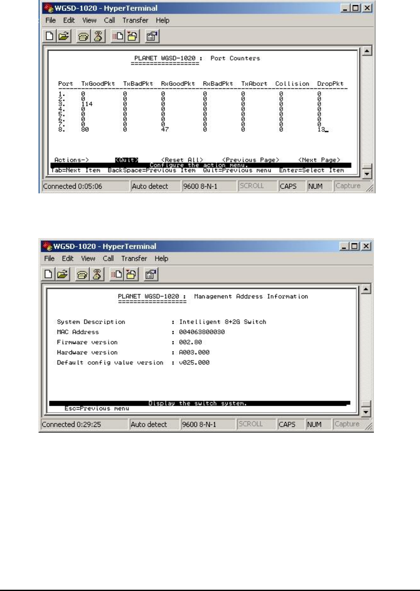Click Send icon in Port Counters window toolbar
The height and width of the screenshot is (591, 420).
click(x=117, y=36)
